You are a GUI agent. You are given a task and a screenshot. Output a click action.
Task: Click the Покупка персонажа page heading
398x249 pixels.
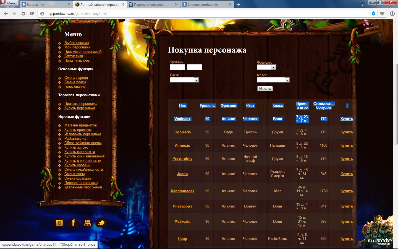coord(207,50)
